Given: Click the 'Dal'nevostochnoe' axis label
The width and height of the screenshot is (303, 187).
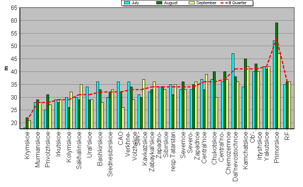Looking at the screenshot, I should click(235, 157).
